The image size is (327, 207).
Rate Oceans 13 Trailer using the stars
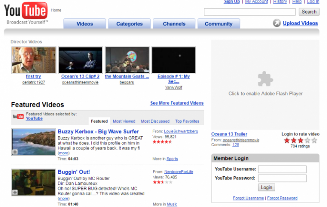(x=300, y=140)
